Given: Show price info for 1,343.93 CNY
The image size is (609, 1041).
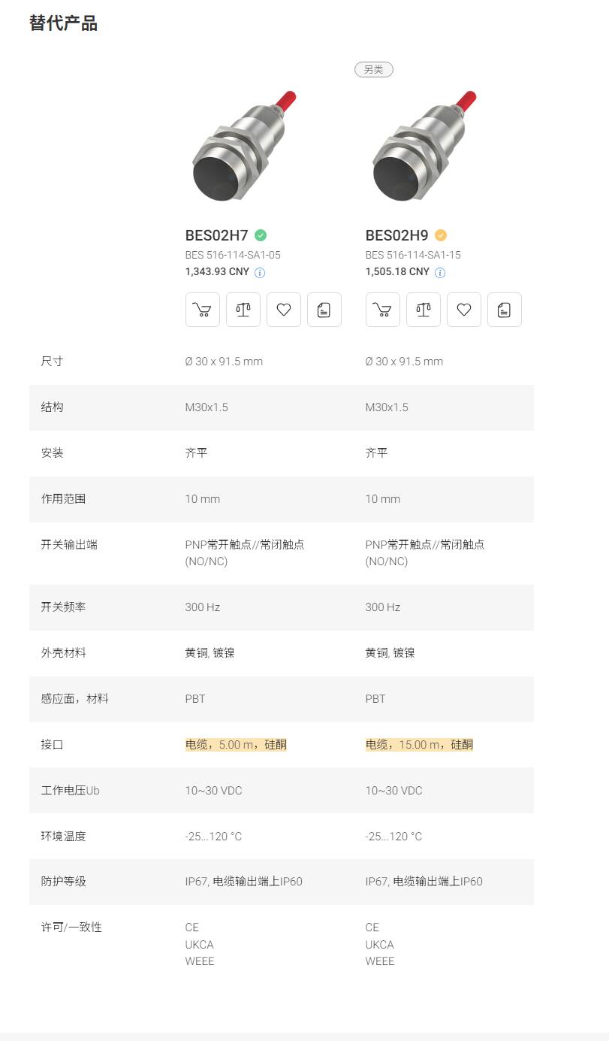Looking at the screenshot, I should (260, 273).
